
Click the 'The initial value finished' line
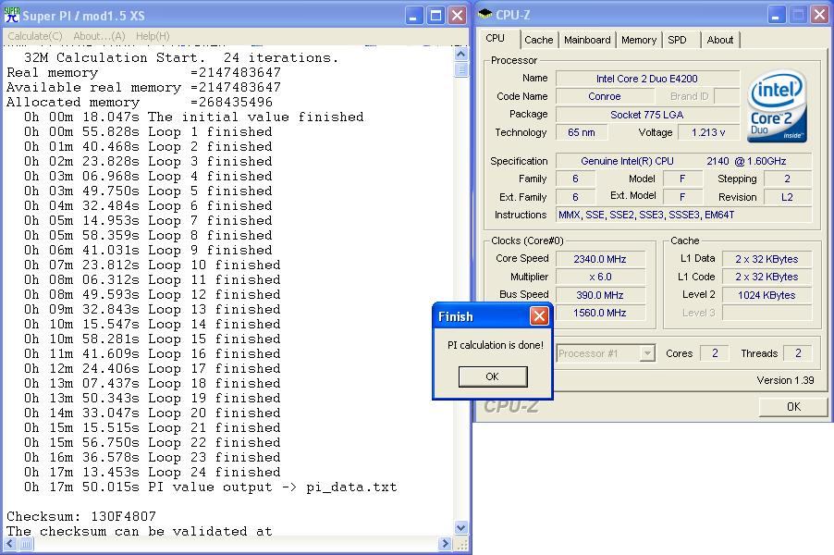pos(193,117)
